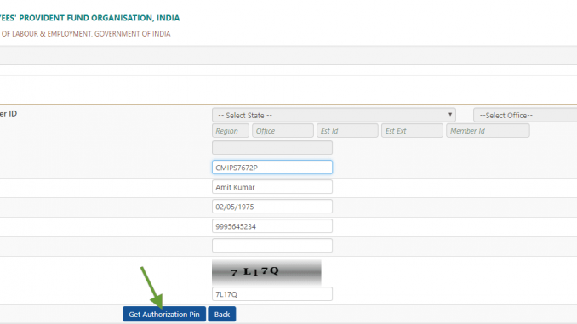Click the empty grey field below Region
This screenshot has height=324, width=577.
coord(272,147)
